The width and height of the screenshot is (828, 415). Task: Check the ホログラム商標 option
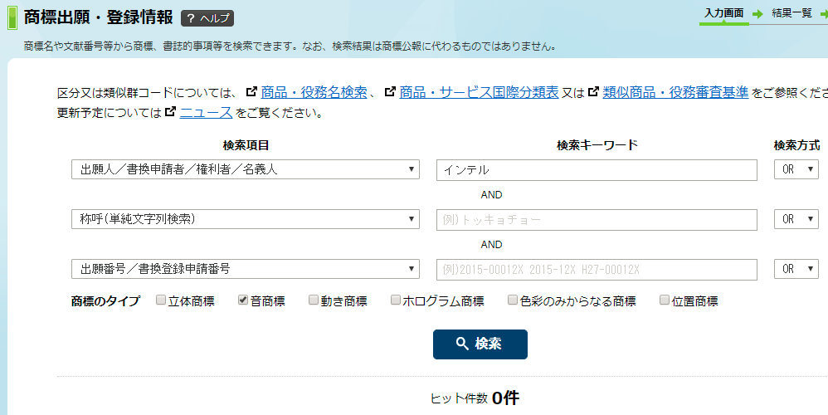coord(396,300)
